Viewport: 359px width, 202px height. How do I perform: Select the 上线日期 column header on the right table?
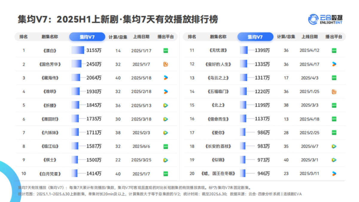(x=309, y=37)
